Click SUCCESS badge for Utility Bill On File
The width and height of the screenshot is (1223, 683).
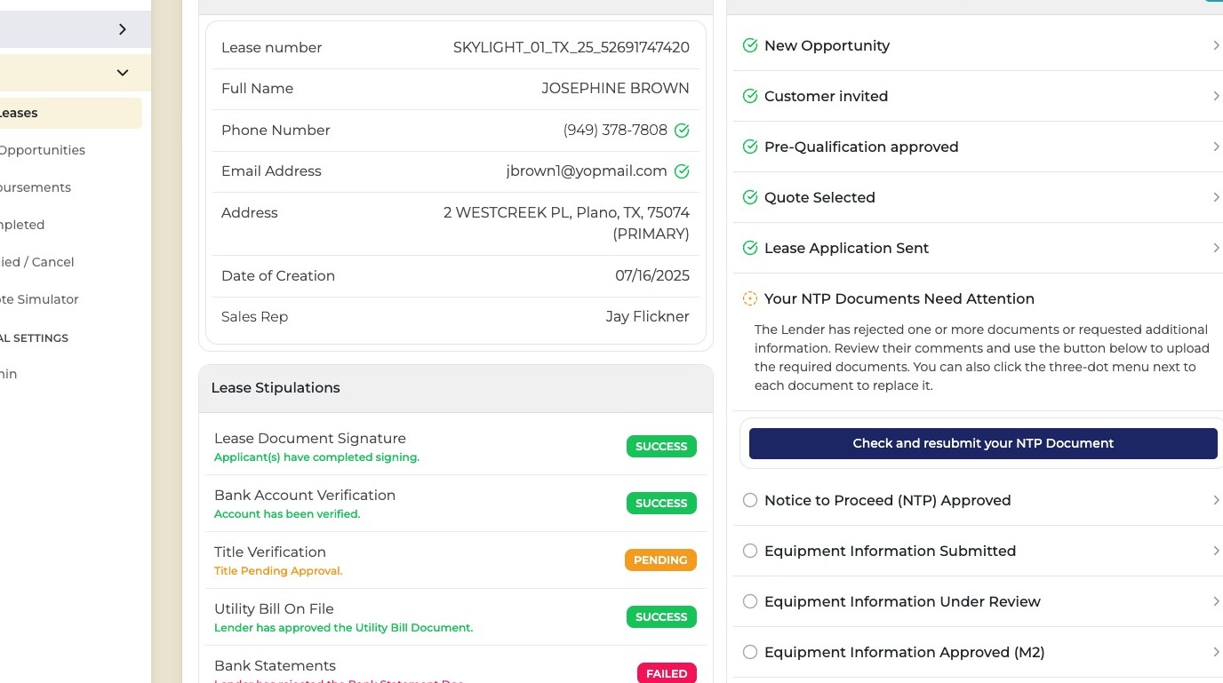click(661, 617)
